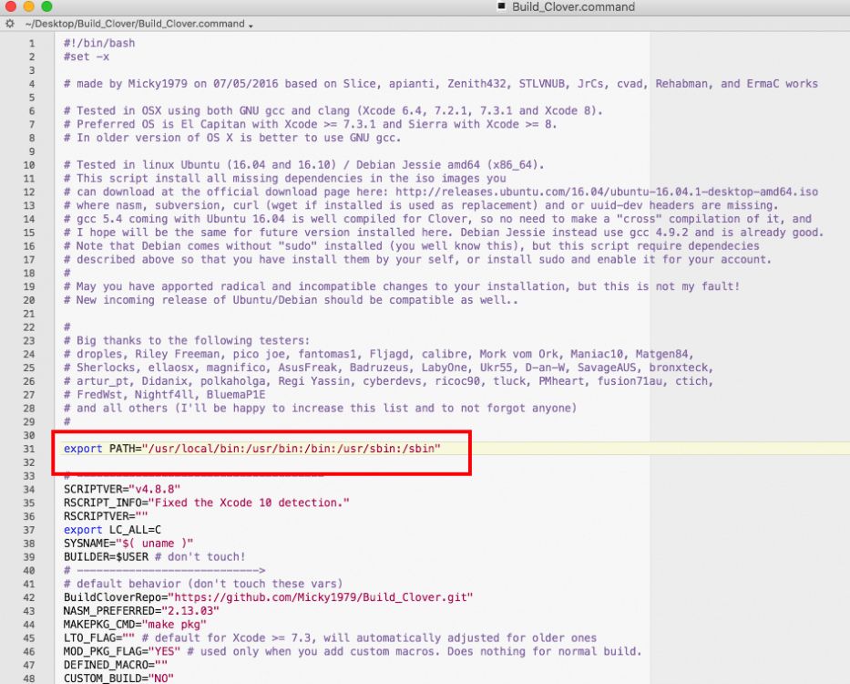Click the 'droples, Riley Freeman' testers line

pos(379,354)
